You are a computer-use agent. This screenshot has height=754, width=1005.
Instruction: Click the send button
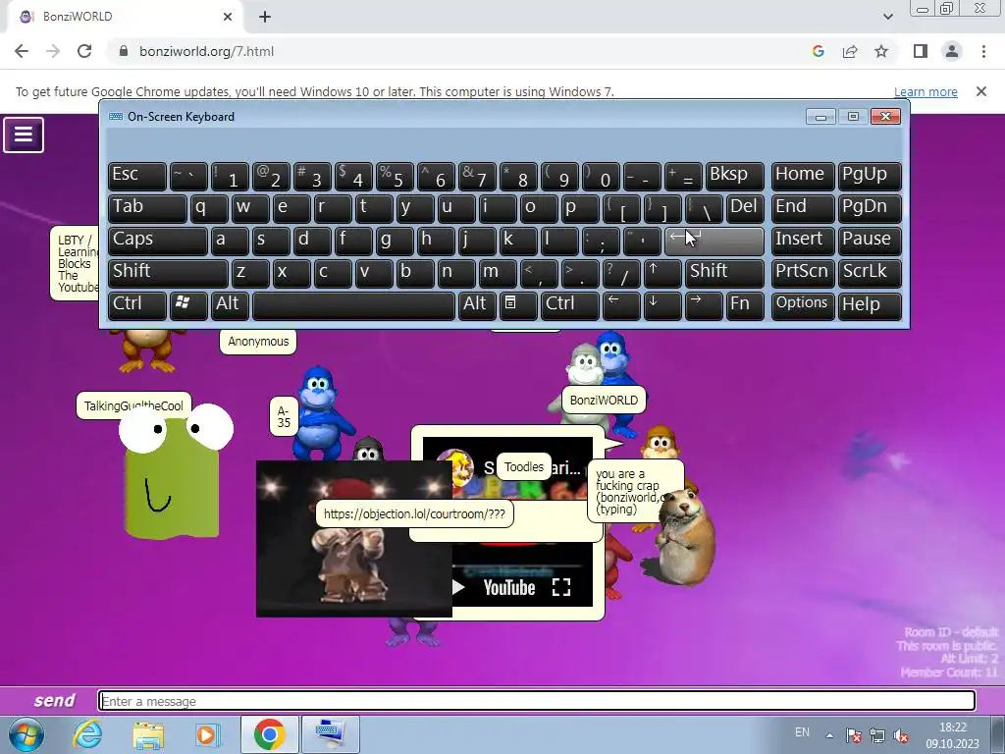pos(55,700)
